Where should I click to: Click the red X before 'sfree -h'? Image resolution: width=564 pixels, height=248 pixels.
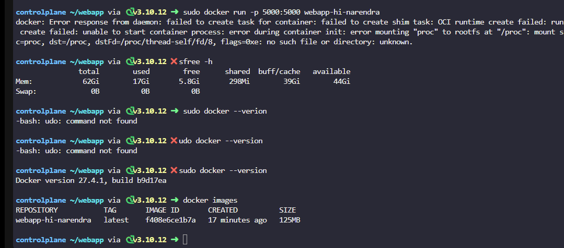(174, 61)
